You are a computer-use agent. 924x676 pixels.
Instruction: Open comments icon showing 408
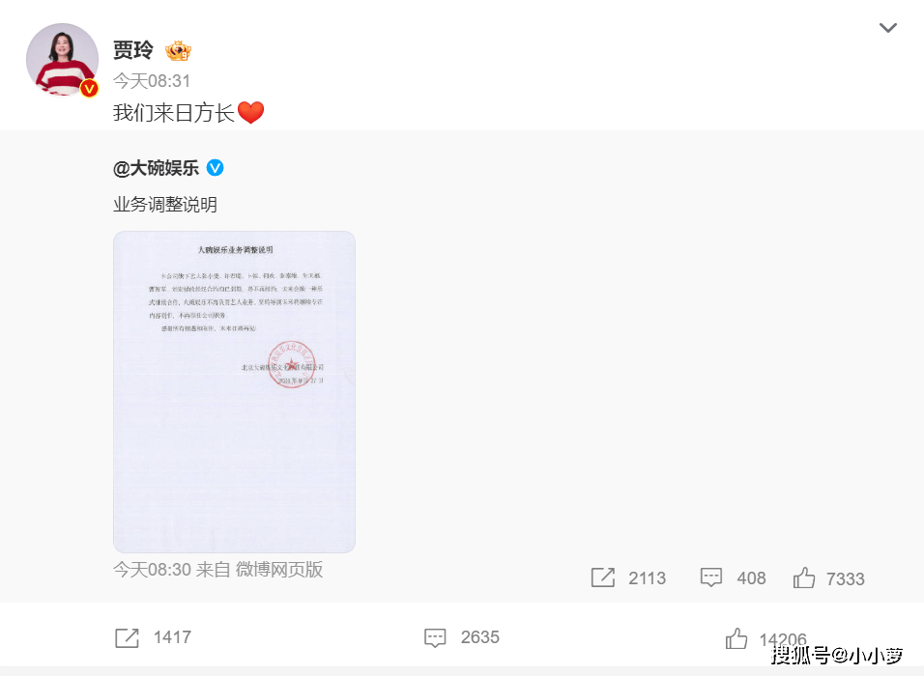click(x=710, y=577)
